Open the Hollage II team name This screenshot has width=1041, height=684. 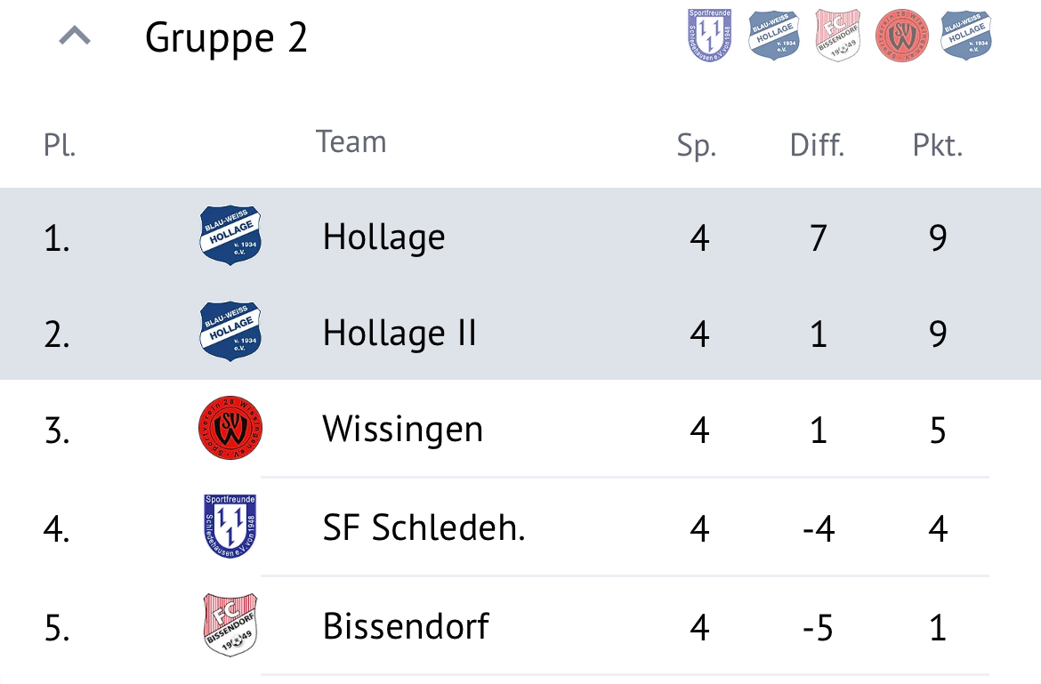(399, 334)
